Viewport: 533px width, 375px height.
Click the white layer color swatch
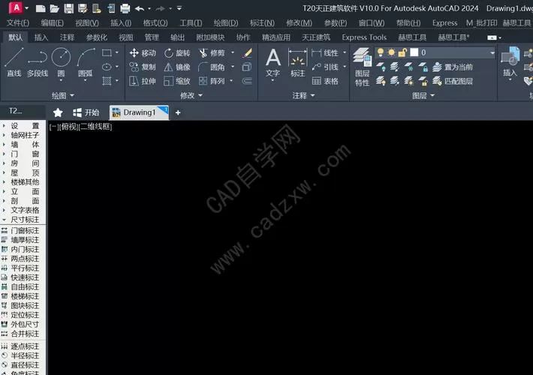point(414,52)
